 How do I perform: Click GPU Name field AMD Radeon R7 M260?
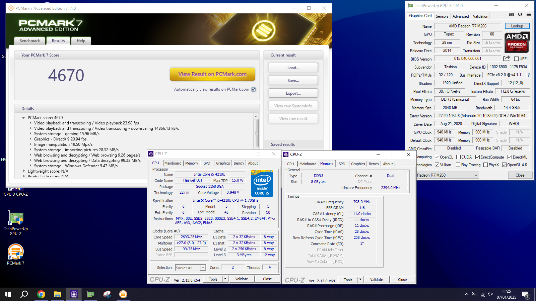pyautogui.click(x=468, y=26)
